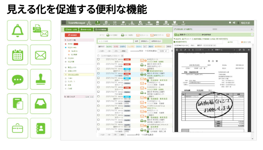The height and width of the screenshot is (150, 263).
Task: Click the green approval stamp icon
Action: 40,80
